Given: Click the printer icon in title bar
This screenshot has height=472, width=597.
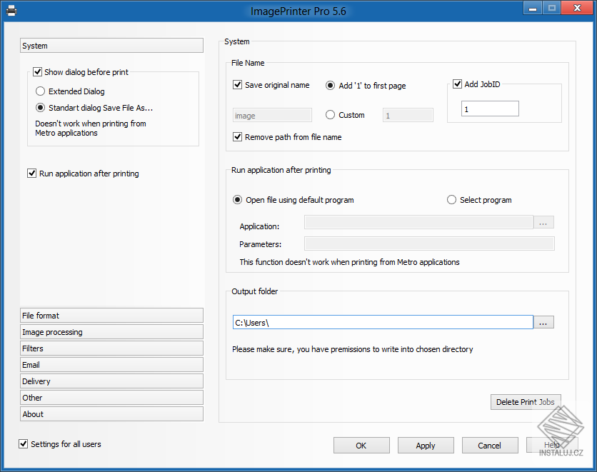Looking at the screenshot, I should (11, 11).
